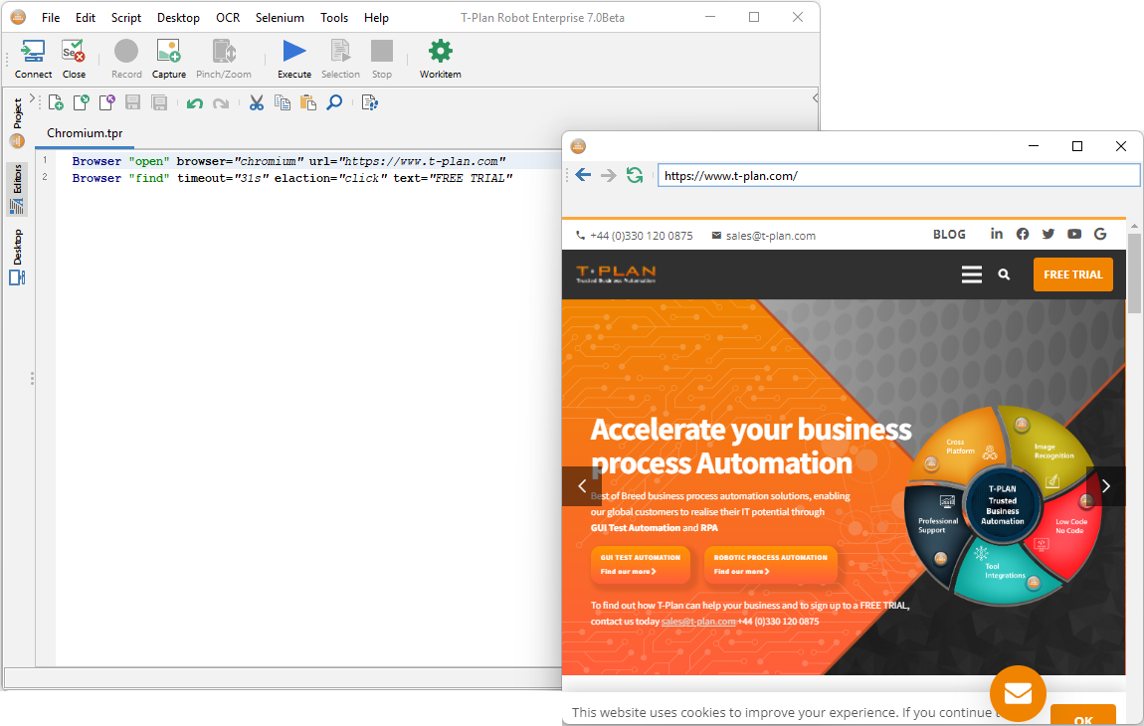Viewport: 1144px width, 726px height.
Task: Select the Chromium.tpr editor tab
Action: (85, 132)
